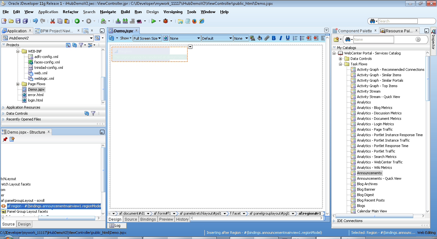
Task: Run the project with green play icon
Action: (154, 21)
